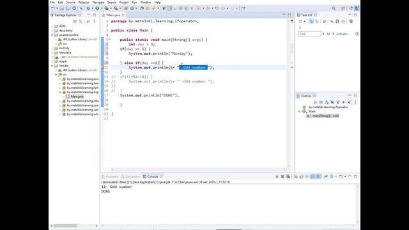
Task: Click Last Edit Location back arrow icon
Action: pos(217,8)
